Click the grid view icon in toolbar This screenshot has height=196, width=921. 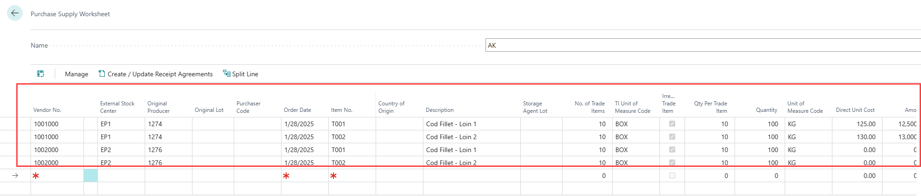click(41, 74)
